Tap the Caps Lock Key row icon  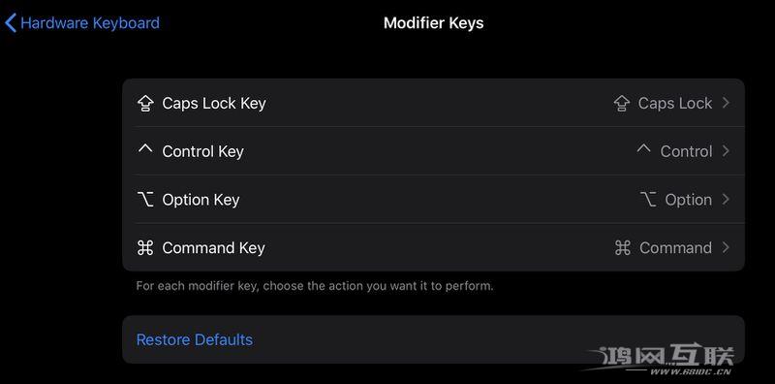pos(144,104)
